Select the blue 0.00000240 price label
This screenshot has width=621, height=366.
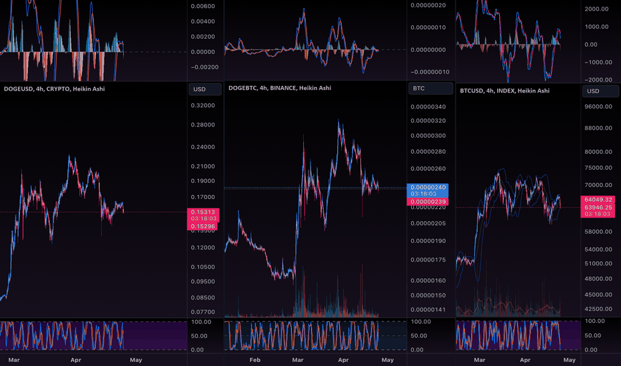(x=428, y=187)
